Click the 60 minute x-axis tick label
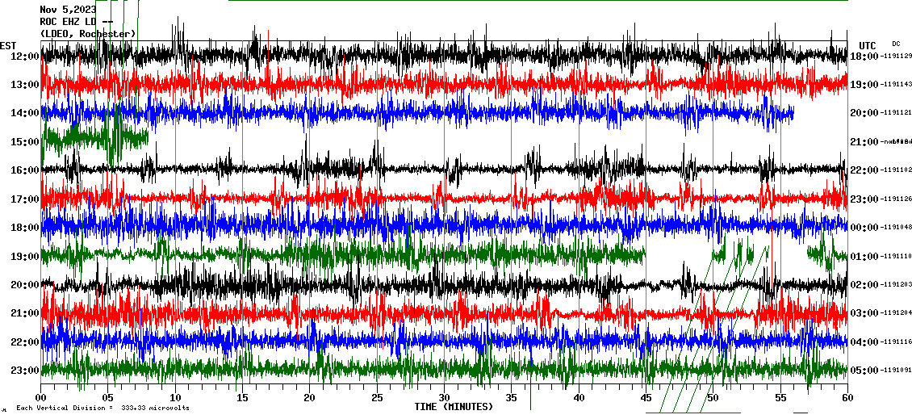The image size is (912, 419). pyautogui.click(x=847, y=398)
